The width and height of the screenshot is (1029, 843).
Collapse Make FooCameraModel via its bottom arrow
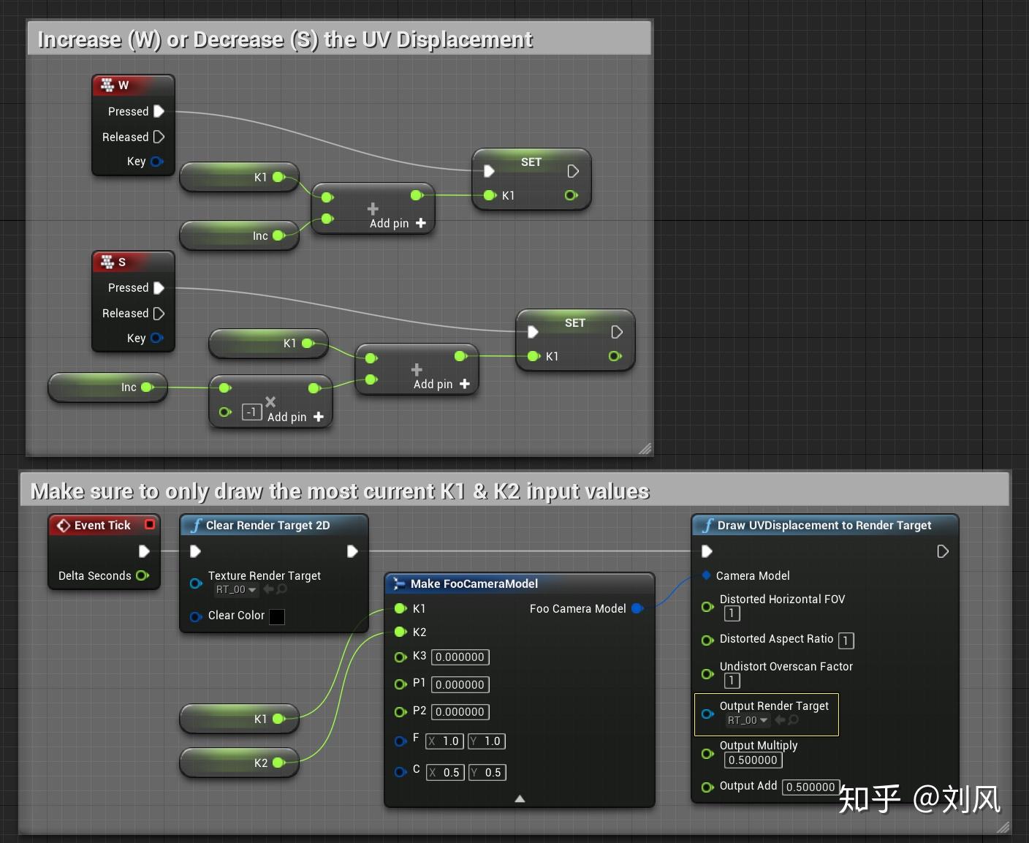520,798
